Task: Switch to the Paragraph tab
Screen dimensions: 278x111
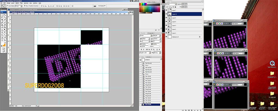Action: (x=151, y=33)
